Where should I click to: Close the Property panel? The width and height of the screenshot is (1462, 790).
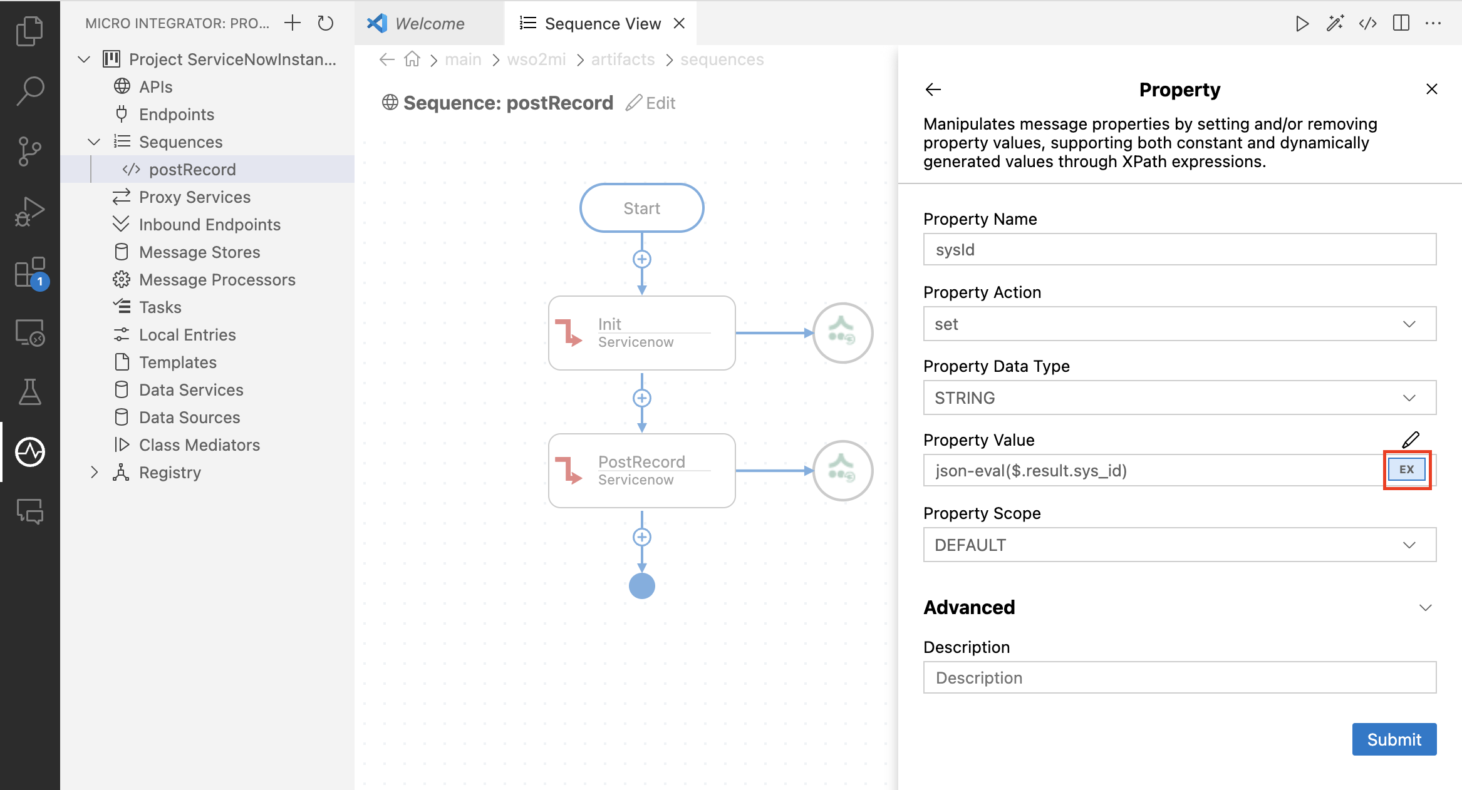point(1432,89)
